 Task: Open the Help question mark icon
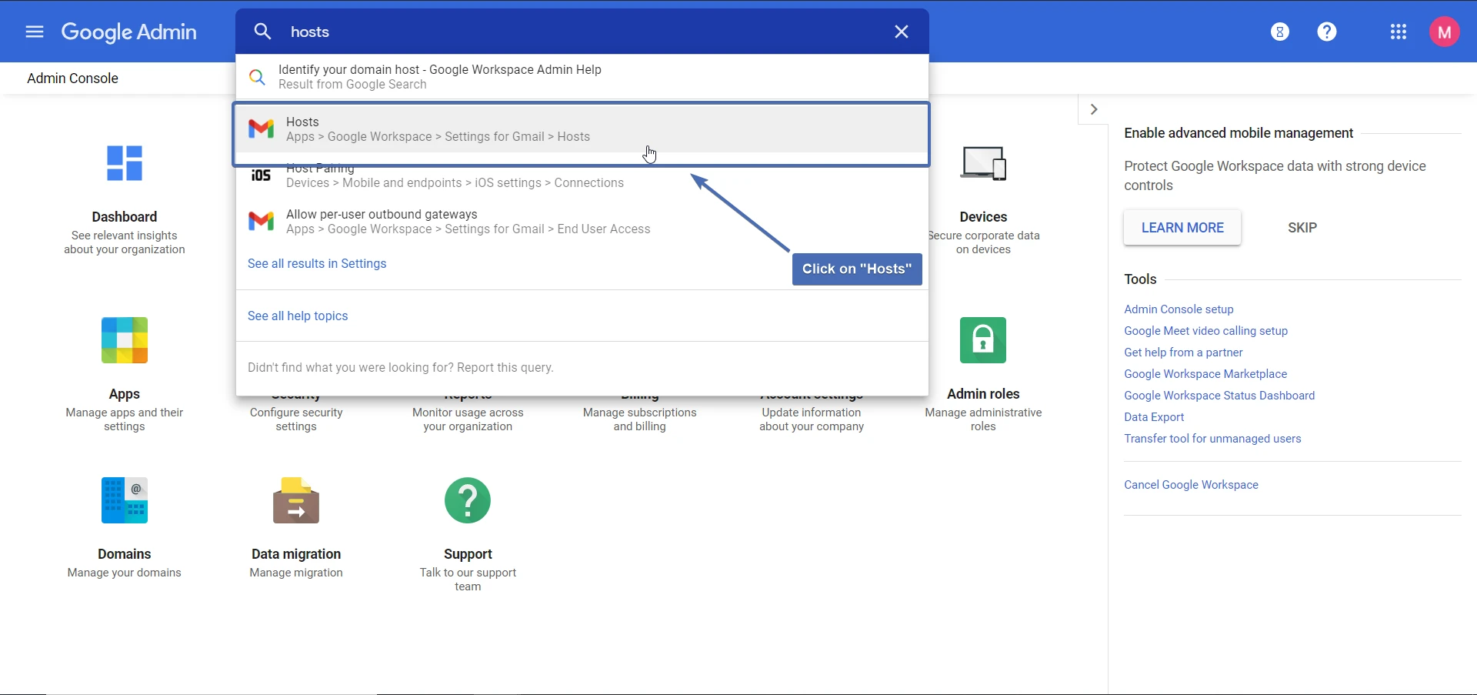(x=1327, y=32)
